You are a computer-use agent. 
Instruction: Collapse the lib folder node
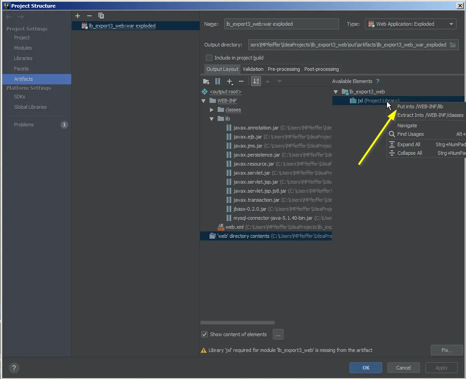(212, 119)
